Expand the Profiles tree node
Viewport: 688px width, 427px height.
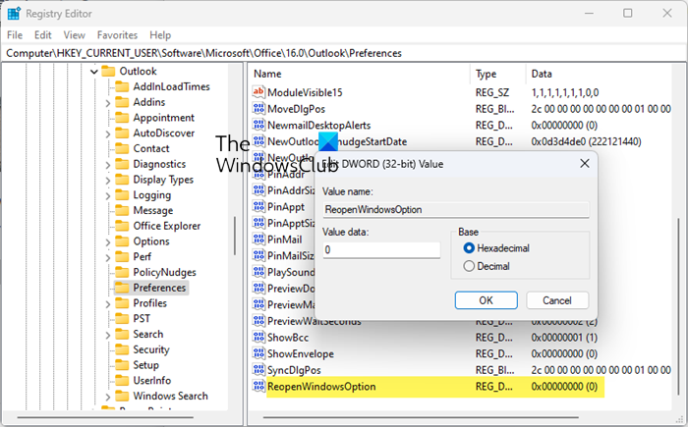point(108,304)
